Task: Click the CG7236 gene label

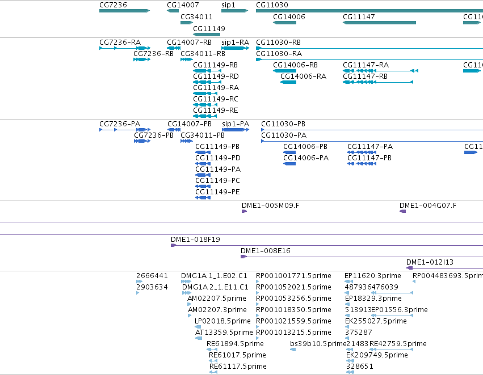Action: tap(113, 5)
